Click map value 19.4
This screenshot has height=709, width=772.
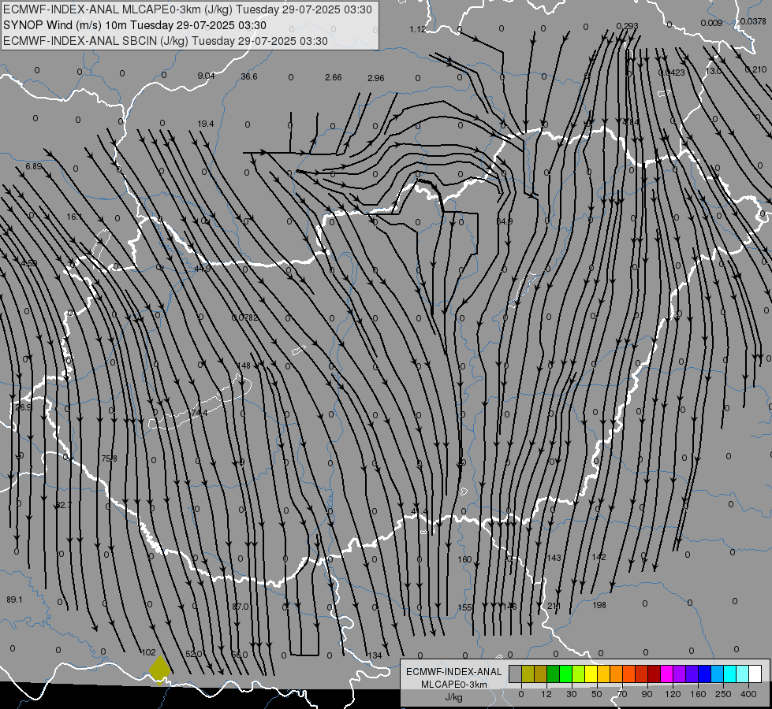[206, 124]
